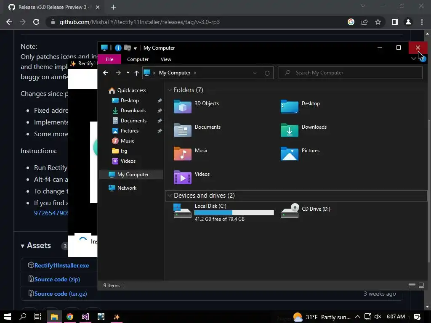Viewport: 431px width, 323px height.
Task: Collapse the Folders (7) group
Action: [170, 90]
